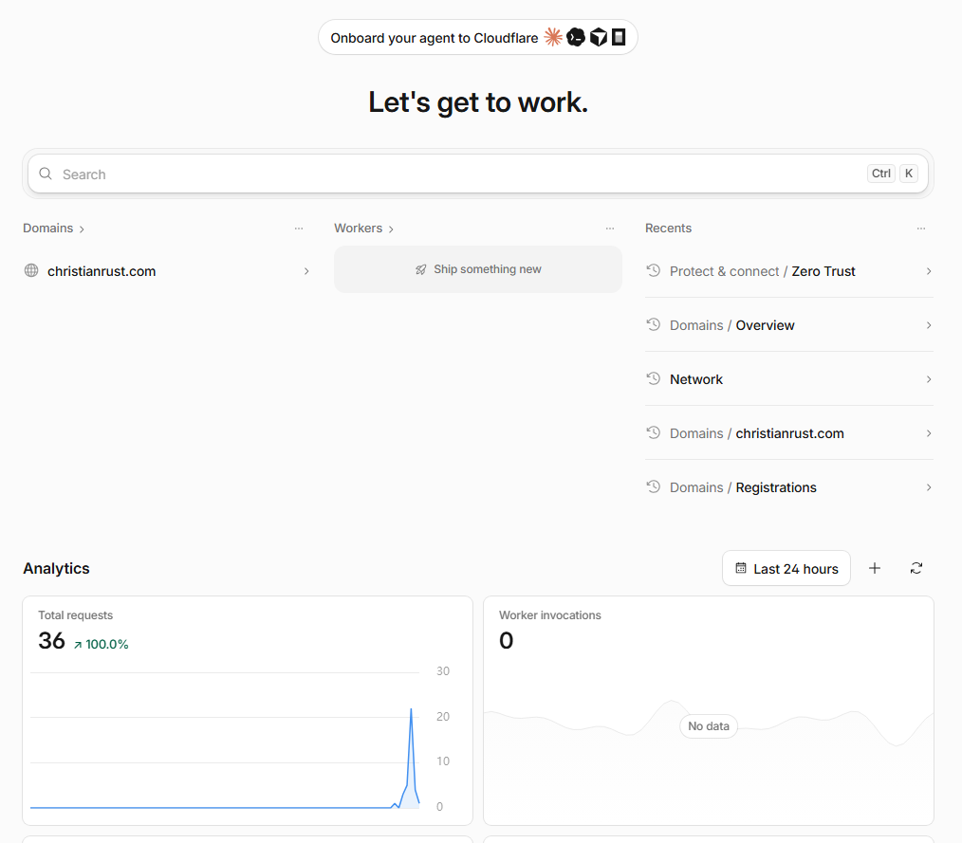
Task: Click Ship something new button
Action: click(x=478, y=269)
